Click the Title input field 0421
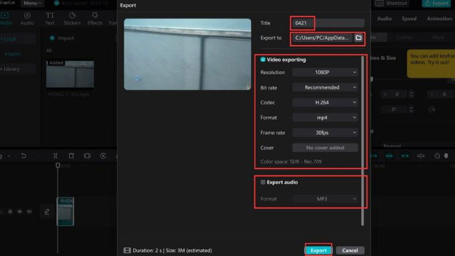Image resolution: width=455 pixels, height=256 pixels. 328,23
